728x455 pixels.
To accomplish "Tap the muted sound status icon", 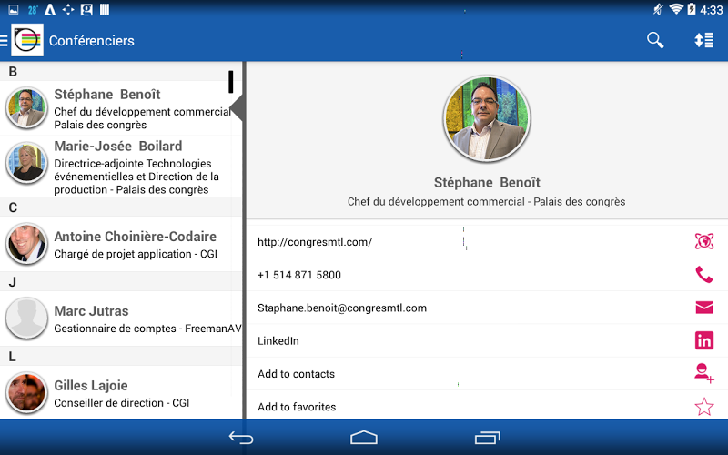I will point(658,9).
